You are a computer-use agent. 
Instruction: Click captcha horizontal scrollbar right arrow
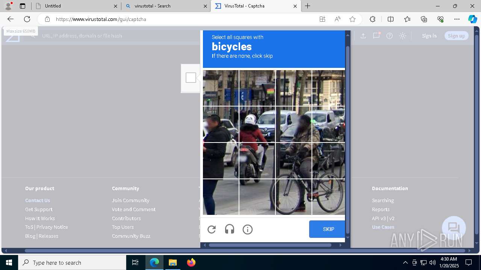(x=340, y=245)
